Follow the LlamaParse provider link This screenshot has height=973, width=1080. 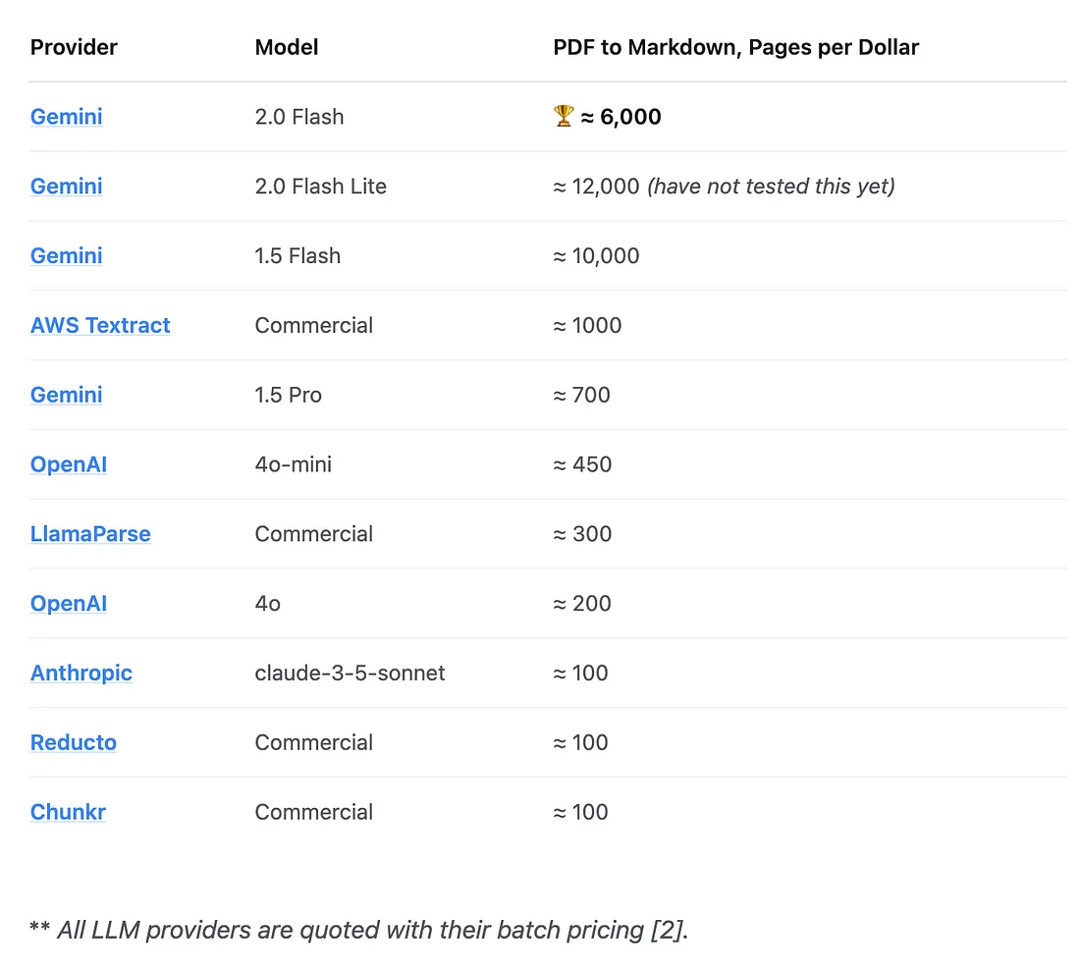[x=90, y=534]
